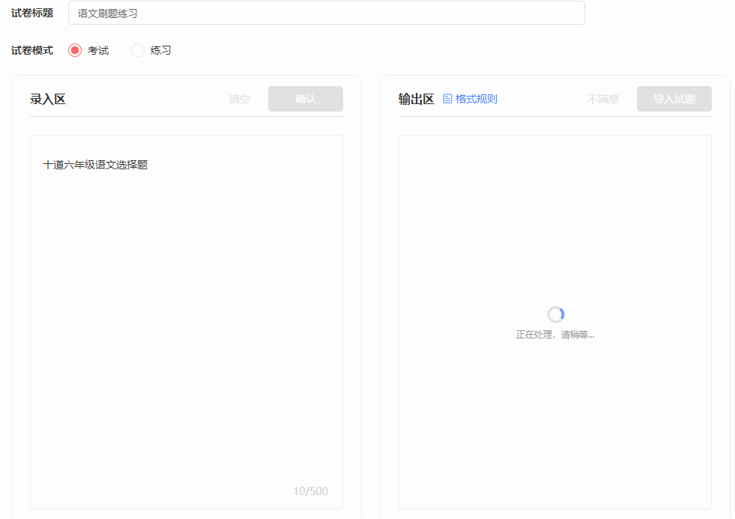
Task: Click the 试卷标题 label
Action: (x=32, y=13)
